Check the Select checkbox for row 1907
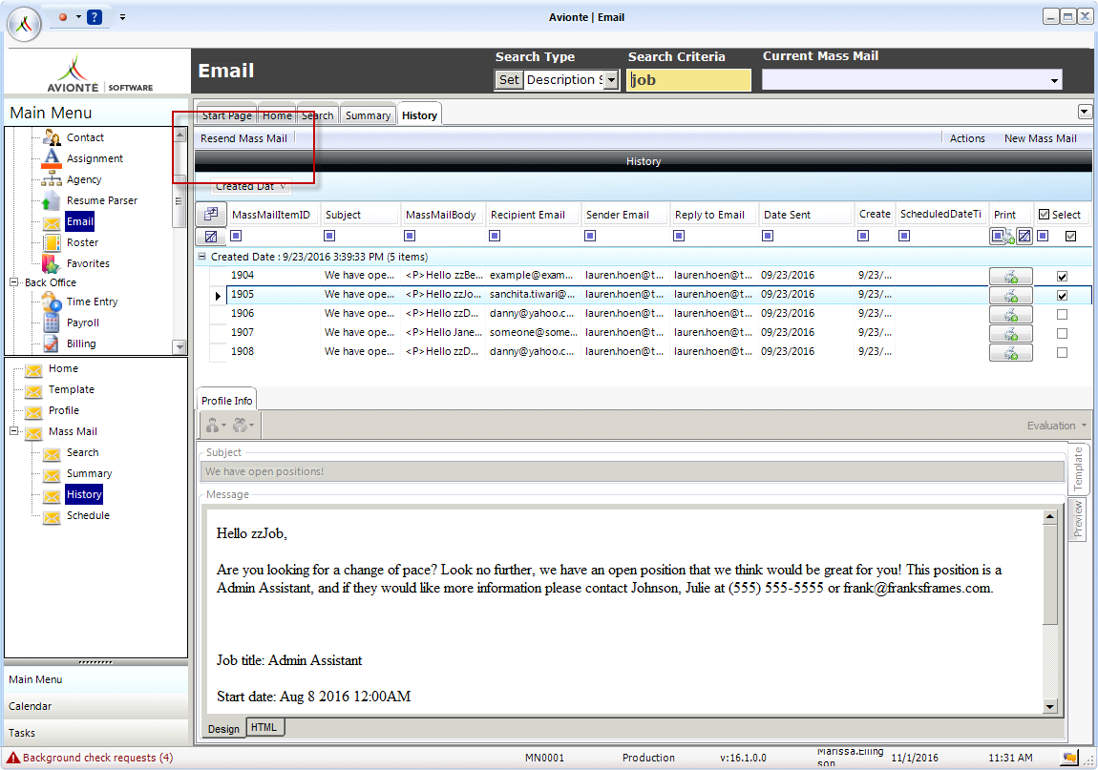Screen dimensions: 1098x770 [x=1062, y=333]
